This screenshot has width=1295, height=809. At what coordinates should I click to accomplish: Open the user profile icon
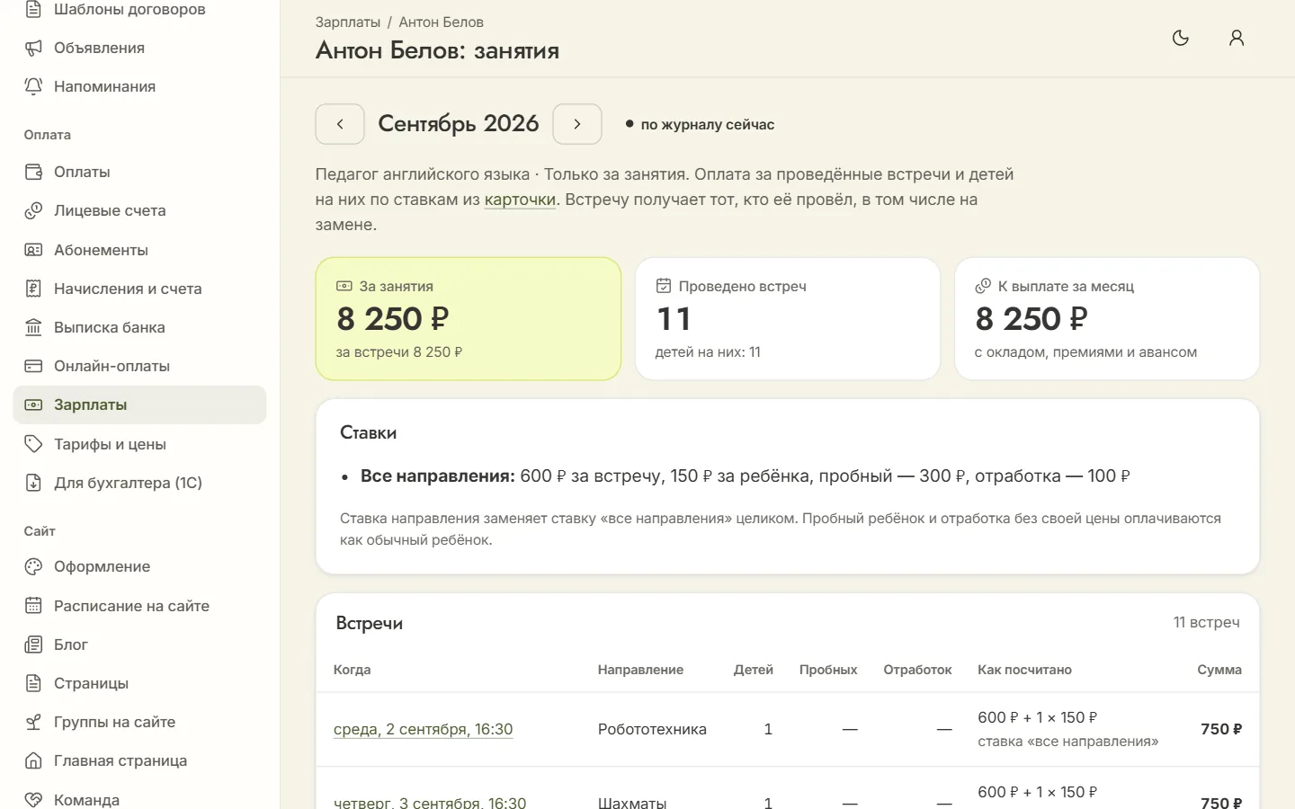click(1237, 38)
